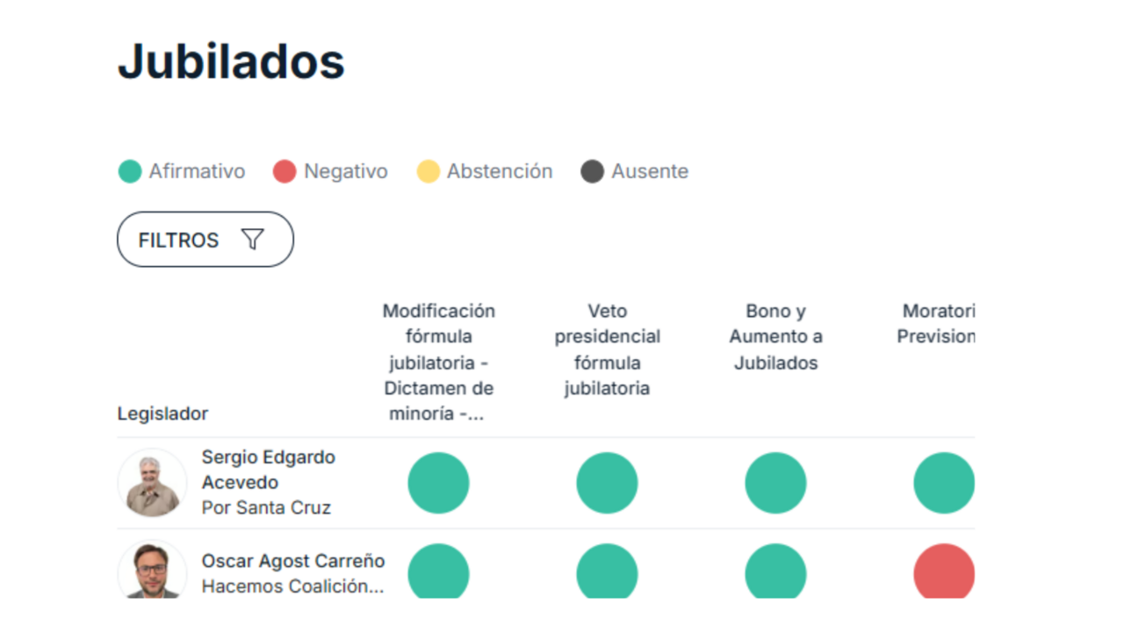This screenshot has width=1124, height=632.
Task: Select the Veto presidencial fórmula jubilatoria header
Action: click(x=607, y=349)
